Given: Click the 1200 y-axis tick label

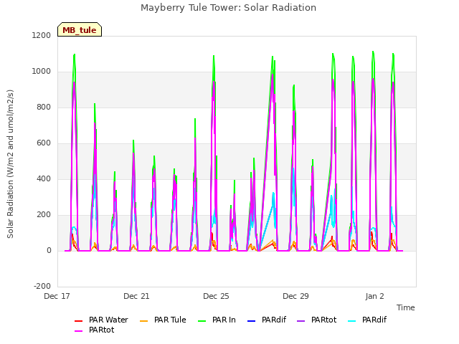Looking at the screenshot, I should [42, 35].
